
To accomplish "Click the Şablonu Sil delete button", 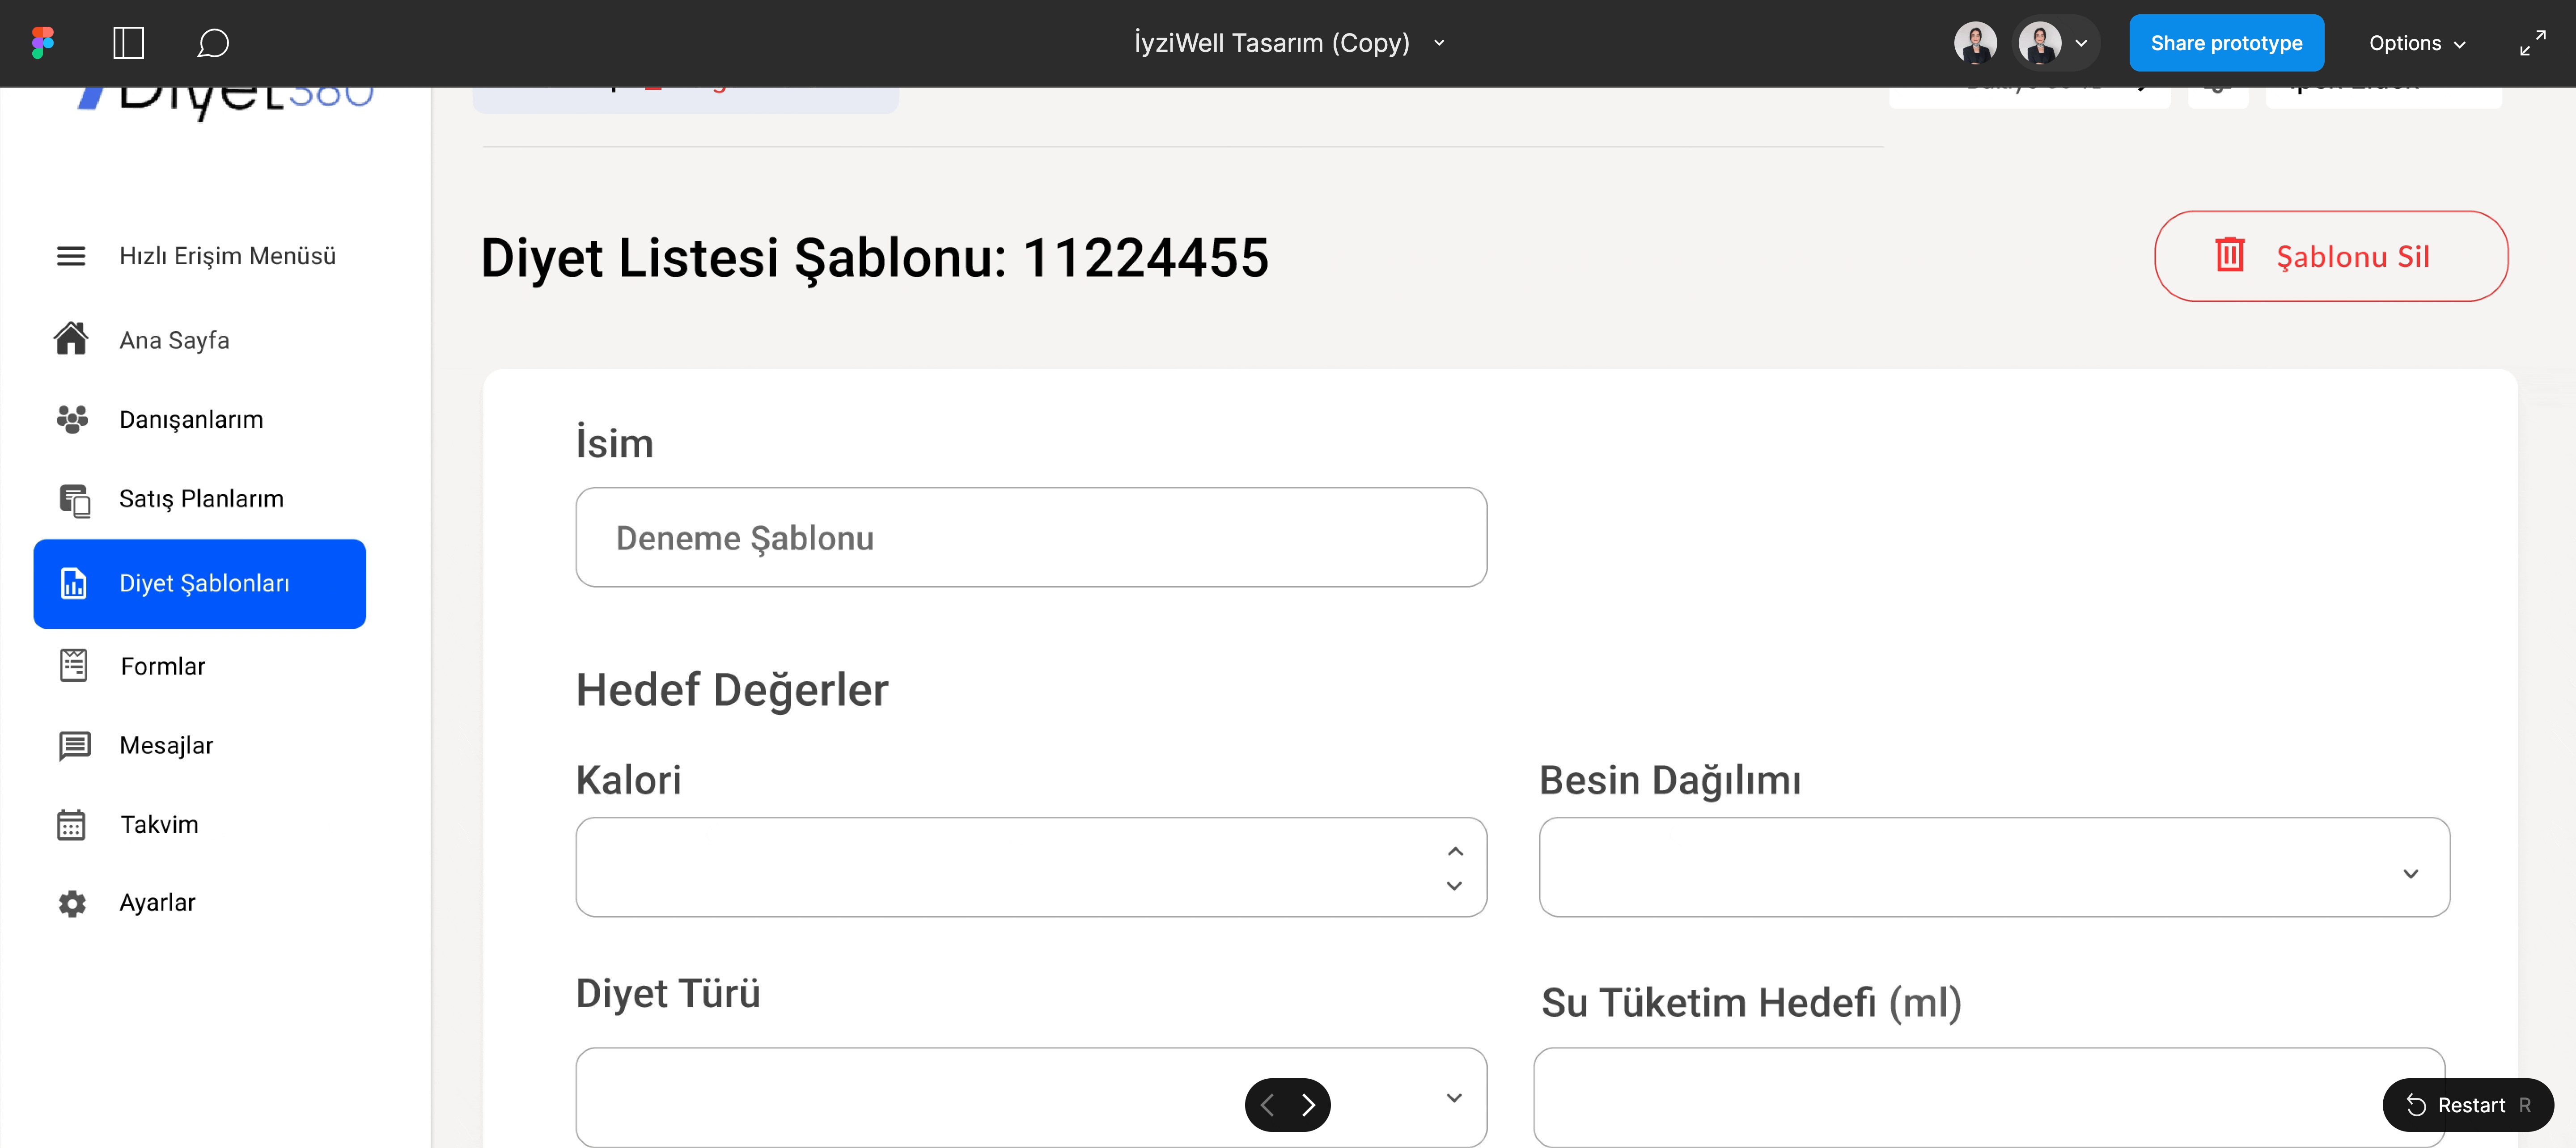I will (2330, 256).
